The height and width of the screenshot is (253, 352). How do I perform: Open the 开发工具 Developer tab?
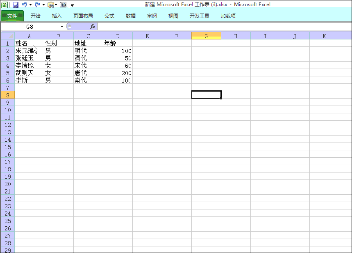199,16
